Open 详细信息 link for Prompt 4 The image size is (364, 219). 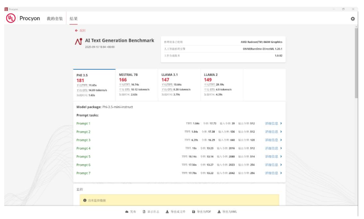[x=273, y=148]
